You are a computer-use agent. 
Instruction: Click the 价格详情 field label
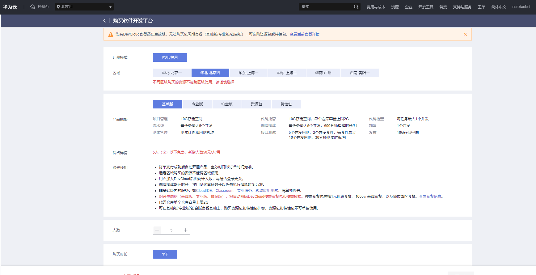click(120, 153)
